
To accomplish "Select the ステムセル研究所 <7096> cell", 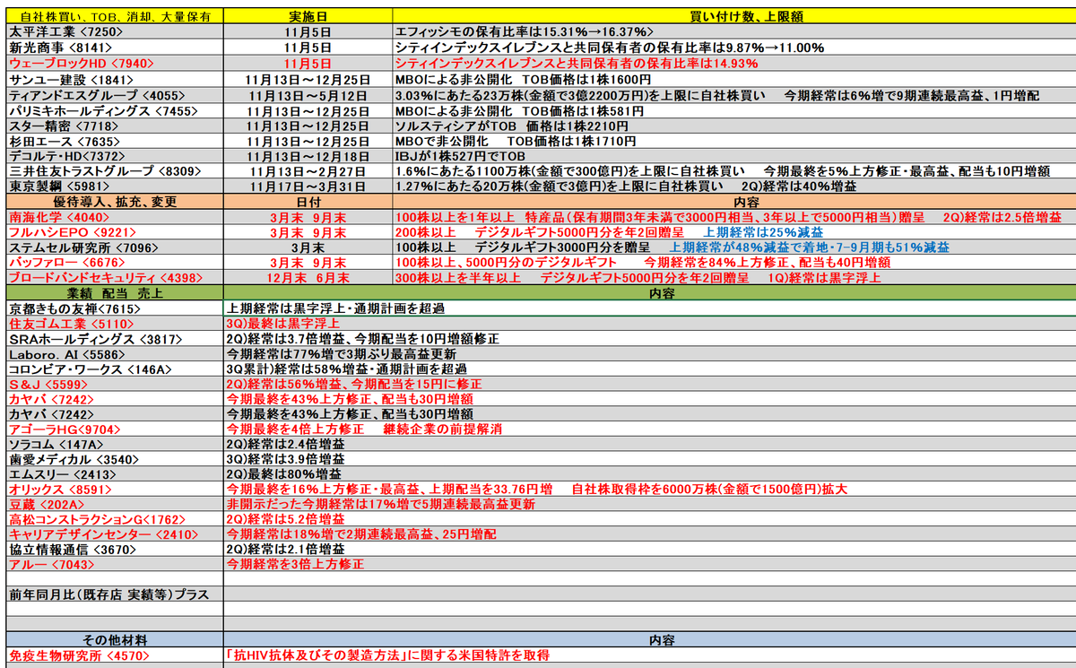I will [x=114, y=247].
